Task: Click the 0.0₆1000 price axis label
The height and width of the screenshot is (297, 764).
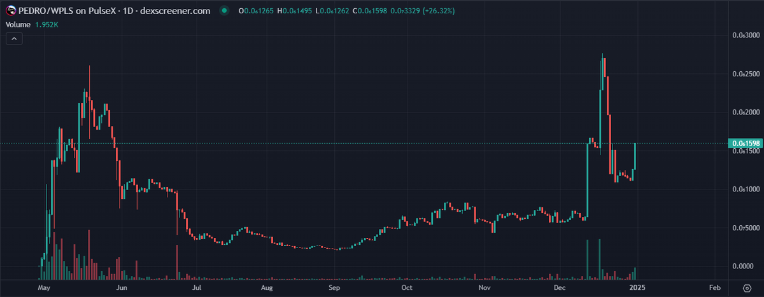Action: pyautogui.click(x=746, y=190)
